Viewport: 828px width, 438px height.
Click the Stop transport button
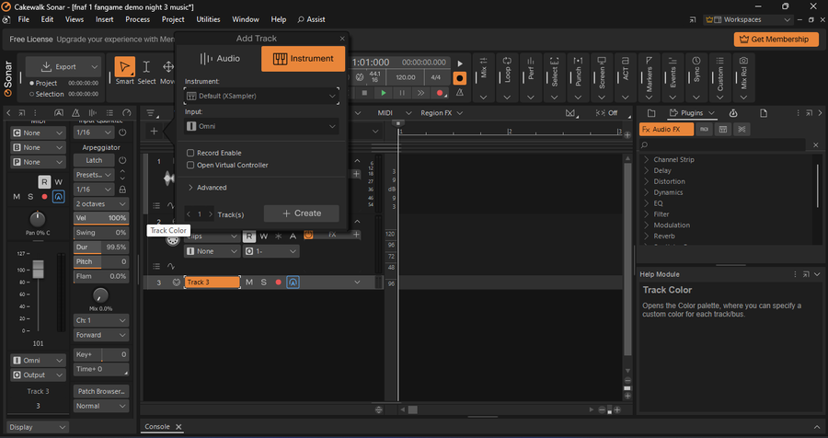(x=364, y=93)
